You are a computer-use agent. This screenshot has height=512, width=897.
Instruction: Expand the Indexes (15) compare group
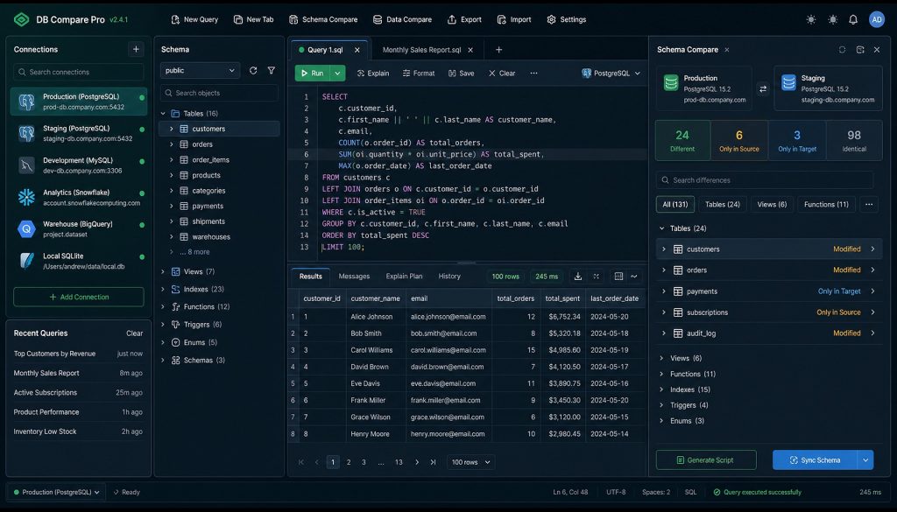662,389
